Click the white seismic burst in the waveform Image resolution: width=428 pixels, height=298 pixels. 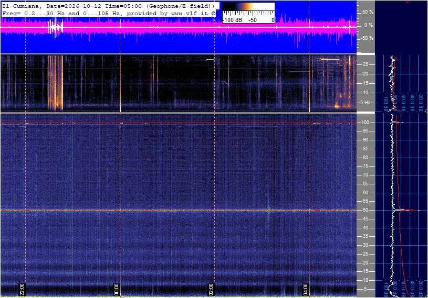(56, 27)
